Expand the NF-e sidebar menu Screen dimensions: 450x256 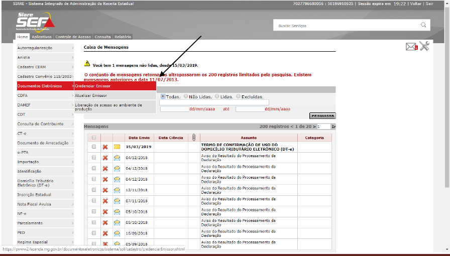click(44, 213)
